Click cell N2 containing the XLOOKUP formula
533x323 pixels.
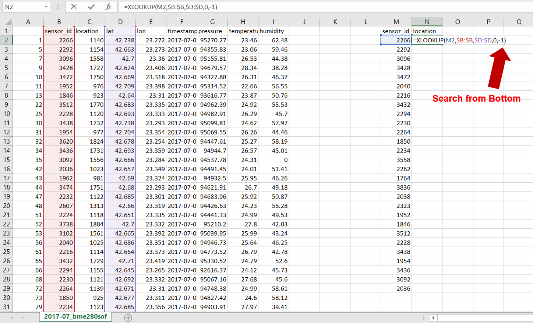point(427,40)
